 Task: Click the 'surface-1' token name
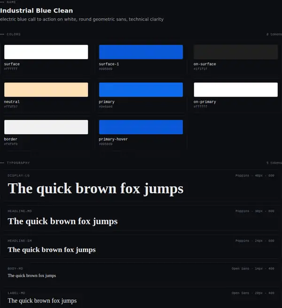point(109,64)
